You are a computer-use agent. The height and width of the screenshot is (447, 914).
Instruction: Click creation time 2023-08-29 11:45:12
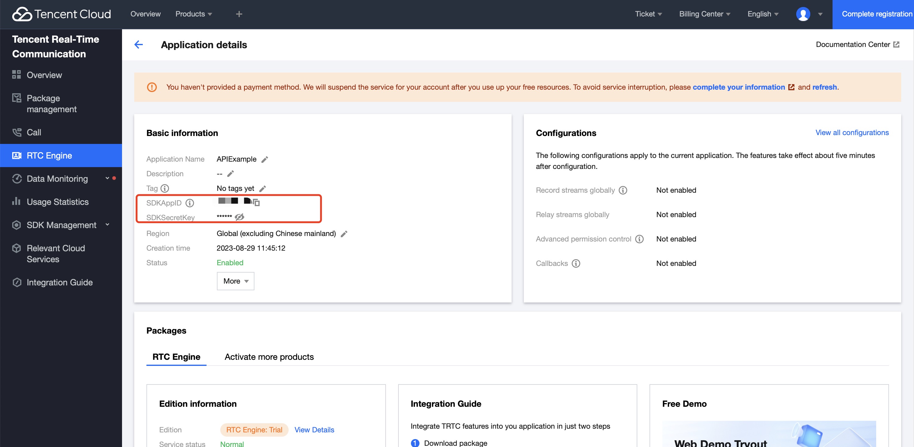point(251,248)
